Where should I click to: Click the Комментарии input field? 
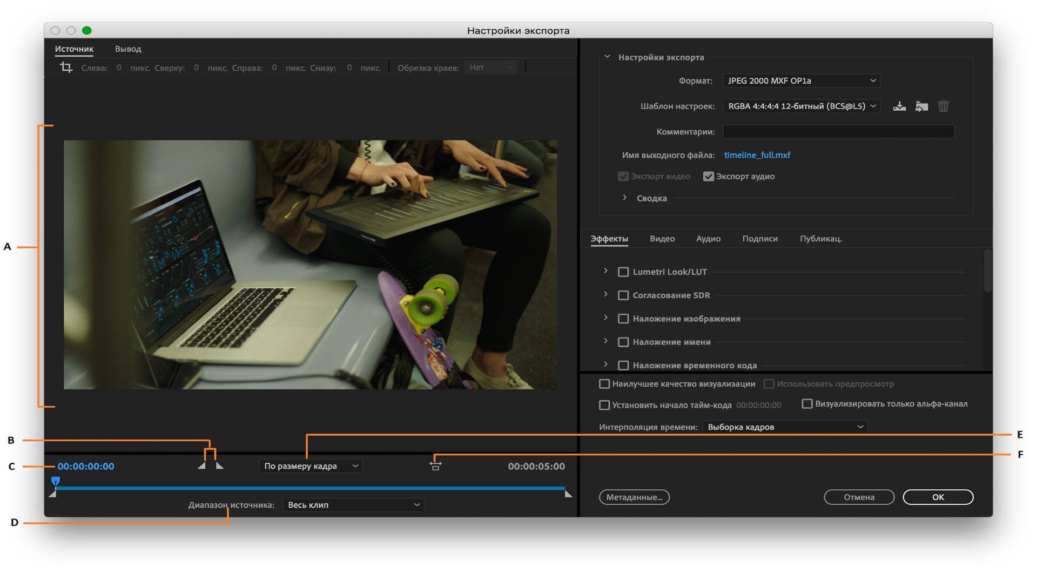coord(838,132)
